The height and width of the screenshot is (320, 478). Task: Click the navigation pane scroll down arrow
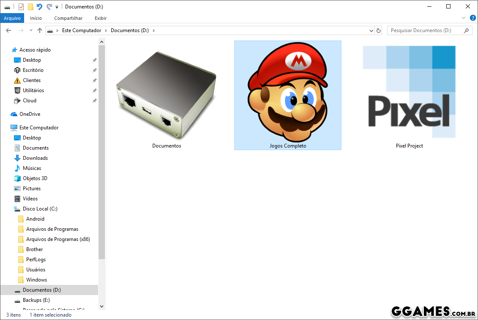tap(102, 306)
